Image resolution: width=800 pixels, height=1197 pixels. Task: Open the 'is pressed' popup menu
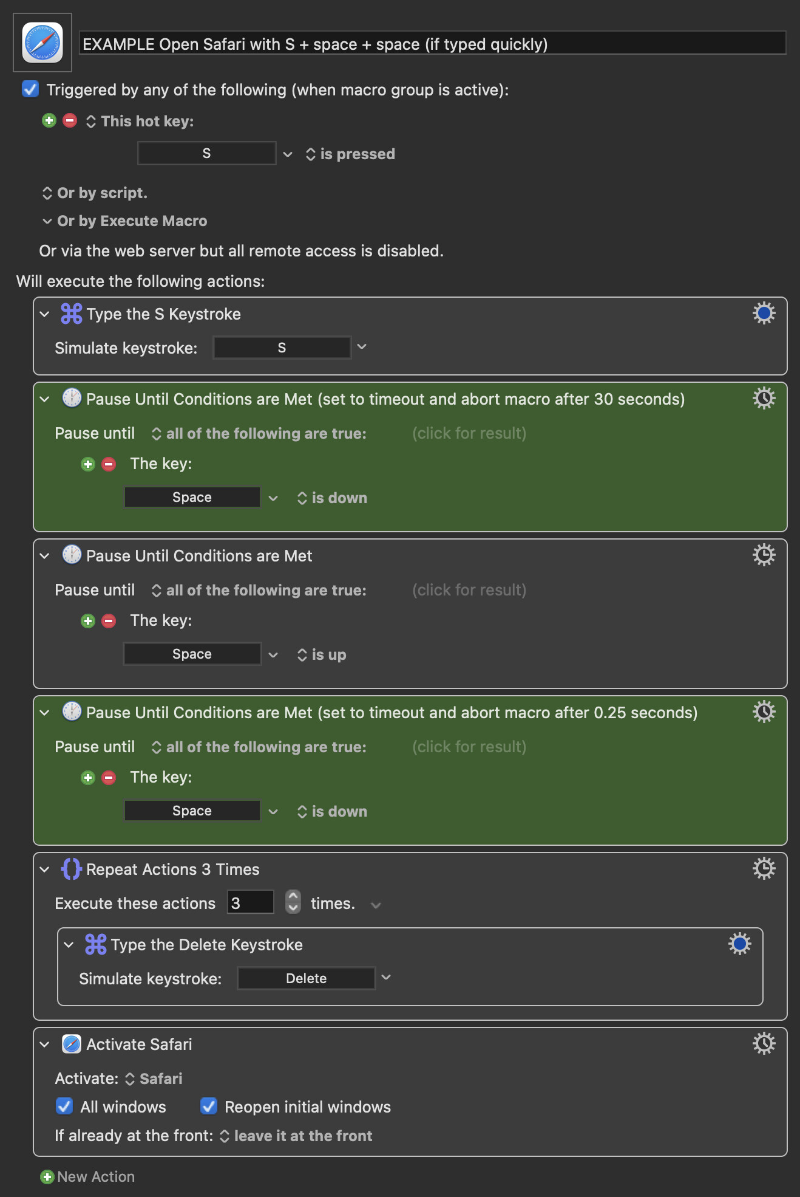click(x=351, y=154)
